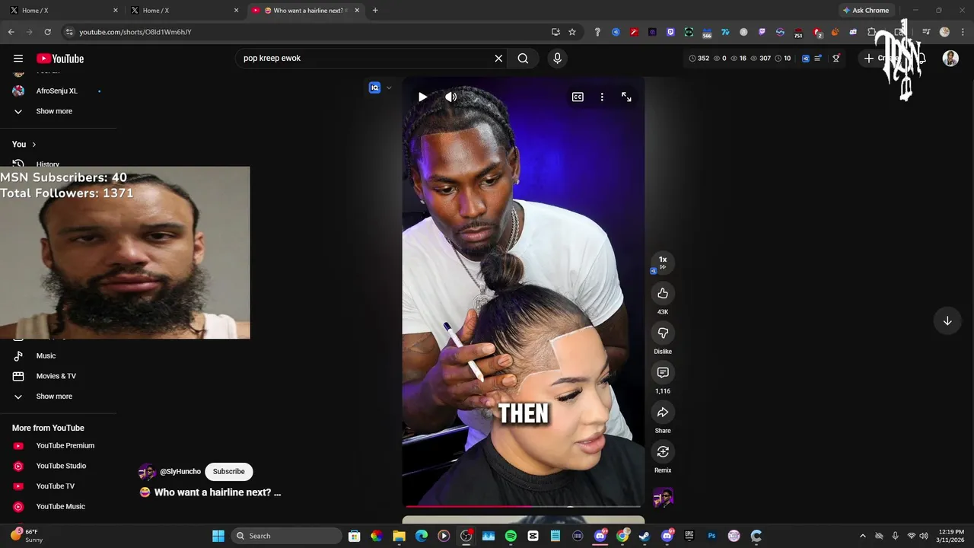Open the Windows Start menu
974x548 pixels.
pos(218,536)
